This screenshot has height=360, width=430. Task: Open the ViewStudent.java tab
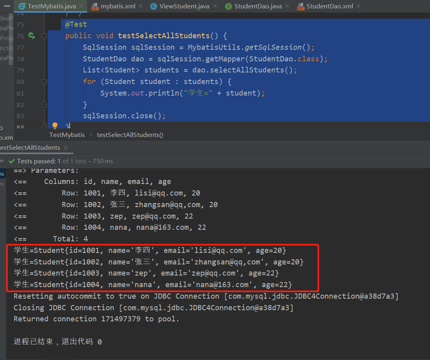[184, 6]
